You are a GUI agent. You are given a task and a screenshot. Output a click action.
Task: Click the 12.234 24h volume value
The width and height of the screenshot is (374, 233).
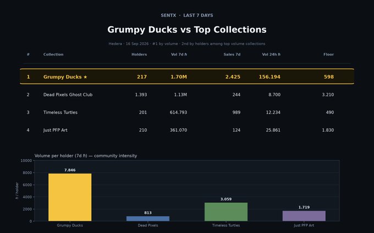coord(273,112)
